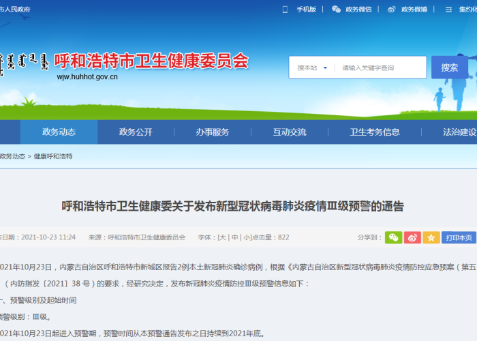This screenshot has height=341, width=477.
Task: Click the publish date 2021-10-23 11:24
Action: tap(48, 237)
